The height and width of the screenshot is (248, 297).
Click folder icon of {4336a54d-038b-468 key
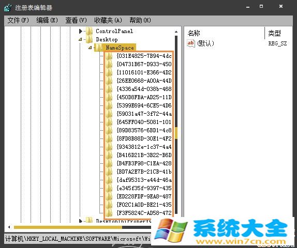(x=109, y=89)
